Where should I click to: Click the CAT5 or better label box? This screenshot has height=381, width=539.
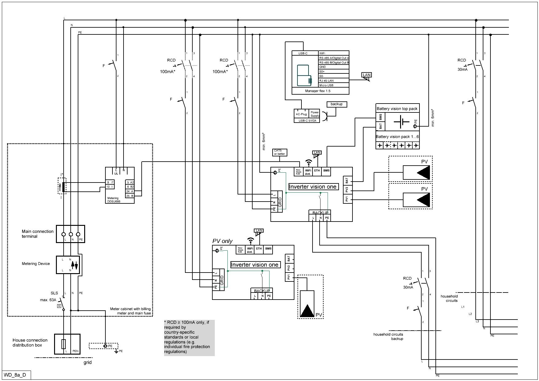tap(280, 152)
